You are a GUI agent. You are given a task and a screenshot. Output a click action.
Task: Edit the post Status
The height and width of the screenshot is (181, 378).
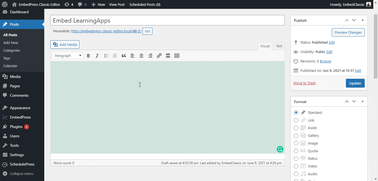[x=332, y=42]
